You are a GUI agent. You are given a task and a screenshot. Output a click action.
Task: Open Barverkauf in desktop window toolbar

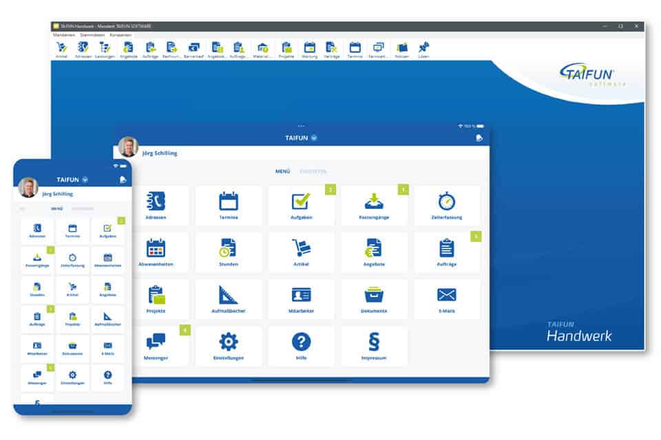194,49
